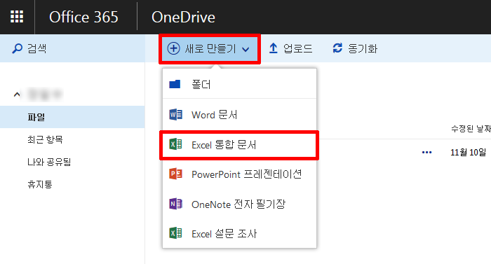
Task: Create a new 폴더 from menu
Action: (240, 84)
